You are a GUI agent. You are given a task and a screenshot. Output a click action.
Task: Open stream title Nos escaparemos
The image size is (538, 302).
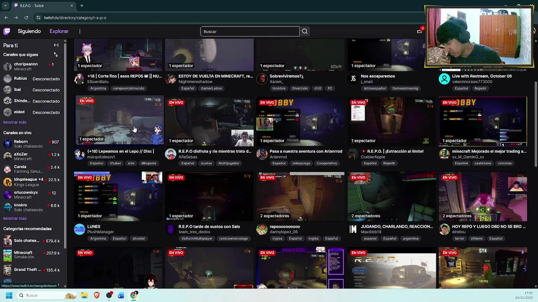point(378,76)
